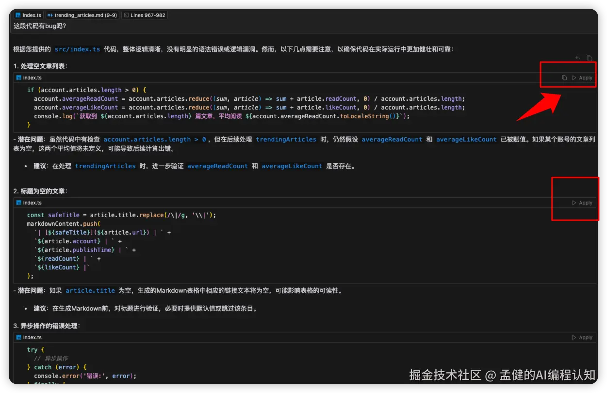Click the index.ts file label on the second code block
This screenshot has height=393, width=607.
pyautogui.click(x=29, y=203)
